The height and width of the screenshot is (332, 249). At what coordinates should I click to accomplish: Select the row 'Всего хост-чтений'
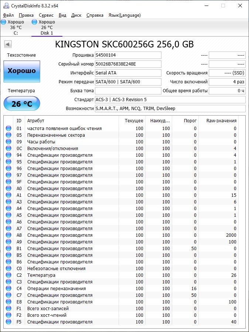122,315
